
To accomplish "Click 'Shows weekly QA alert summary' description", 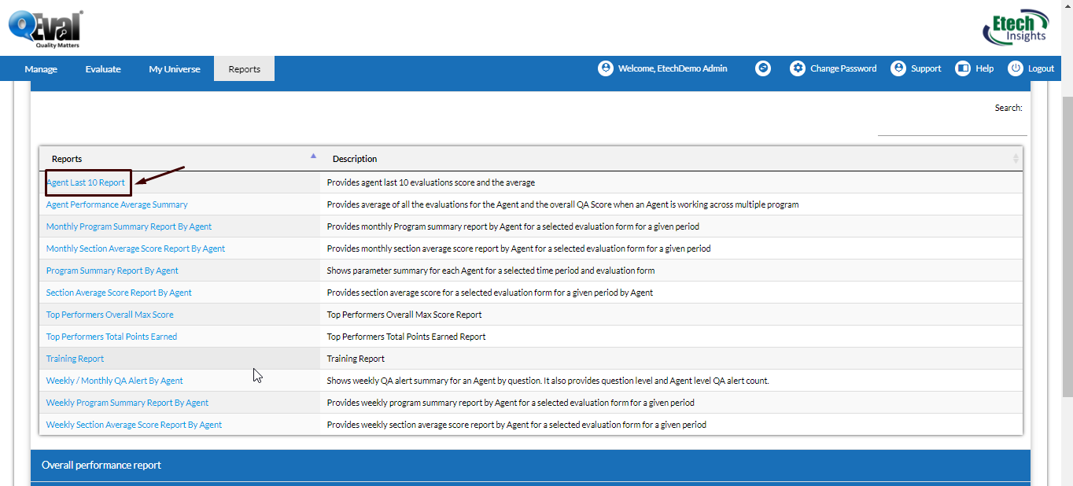I will [x=548, y=381].
